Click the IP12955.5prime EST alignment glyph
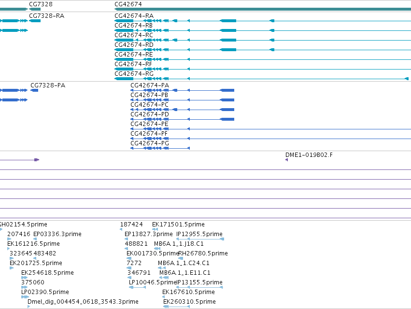The image size is (411, 309). (200, 239)
